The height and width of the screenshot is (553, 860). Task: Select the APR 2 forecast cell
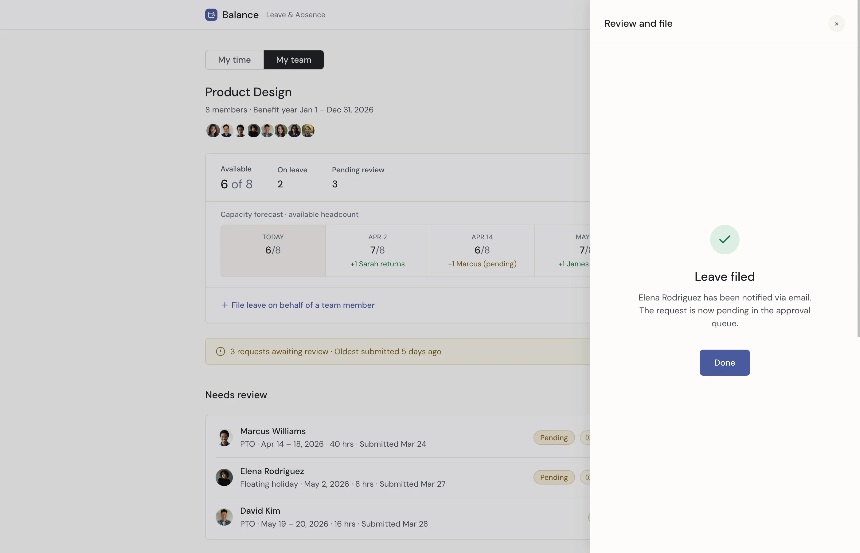(377, 251)
